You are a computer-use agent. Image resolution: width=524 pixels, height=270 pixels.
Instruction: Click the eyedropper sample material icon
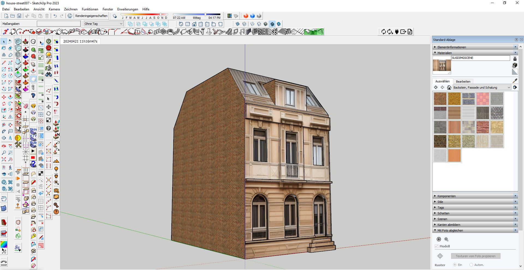coord(515,81)
